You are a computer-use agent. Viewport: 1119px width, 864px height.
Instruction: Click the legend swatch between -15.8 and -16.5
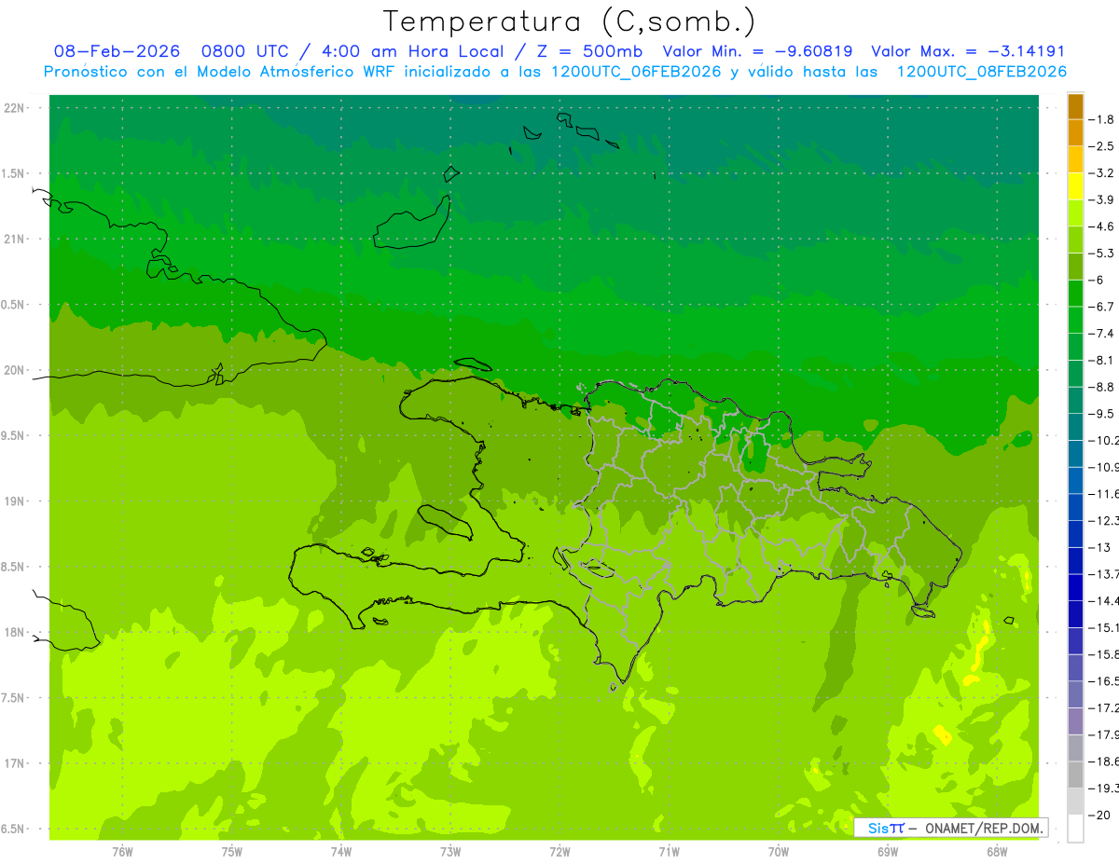click(x=1075, y=668)
